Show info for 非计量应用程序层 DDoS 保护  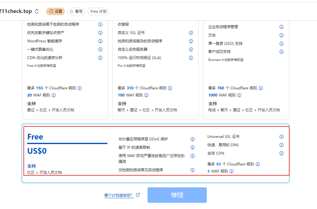tap(193, 139)
